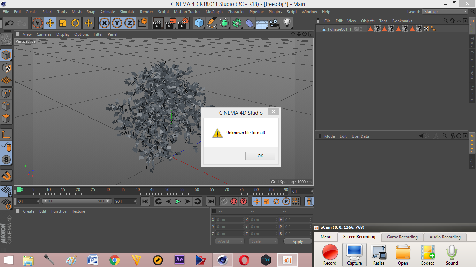Add a Camera object
The height and width of the screenshot is (267, 476).
(274, 23)
